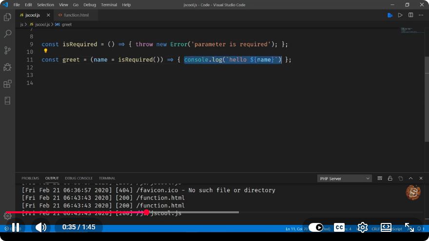
Task: Open the Debug view in activity bar
Action: pyautogui.click(x=7, y=67)
